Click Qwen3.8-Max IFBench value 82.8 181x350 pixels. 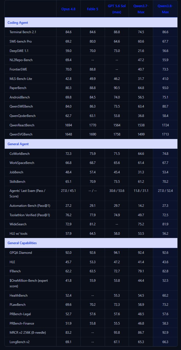click(x=165, y=271)
